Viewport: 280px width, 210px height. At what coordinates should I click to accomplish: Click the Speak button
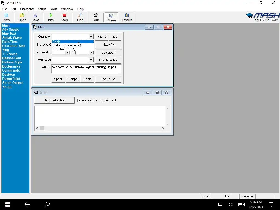(59, 79)
